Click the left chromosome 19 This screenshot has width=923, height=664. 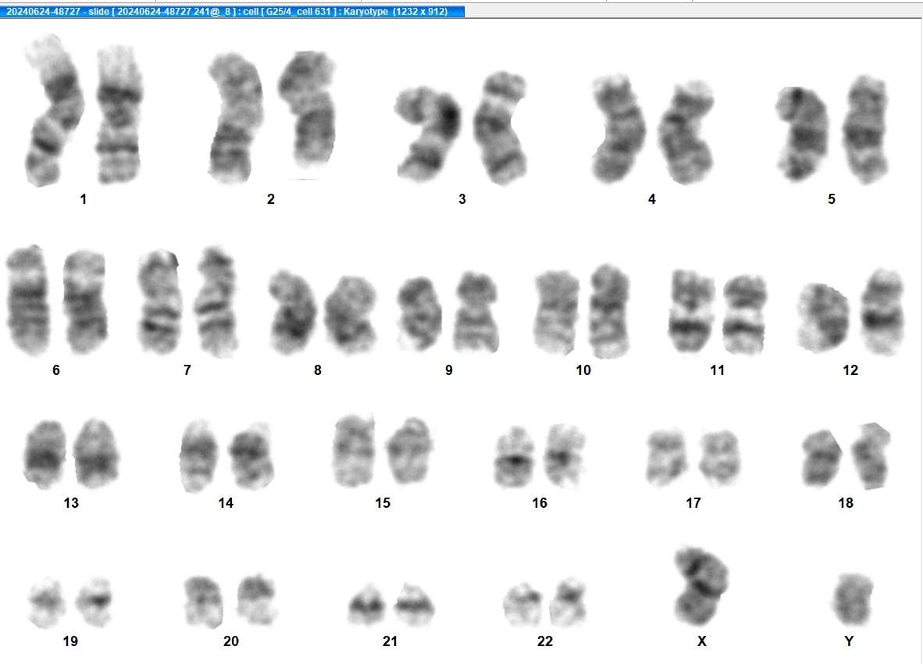pyautogui.click(x=47, y=602)
